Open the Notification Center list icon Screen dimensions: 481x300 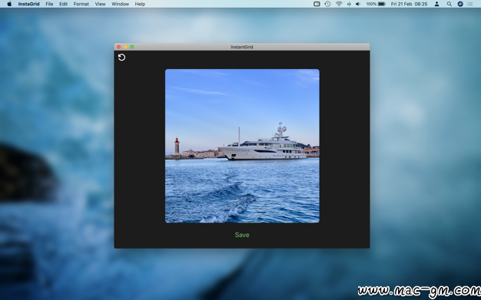click(470, 4)
